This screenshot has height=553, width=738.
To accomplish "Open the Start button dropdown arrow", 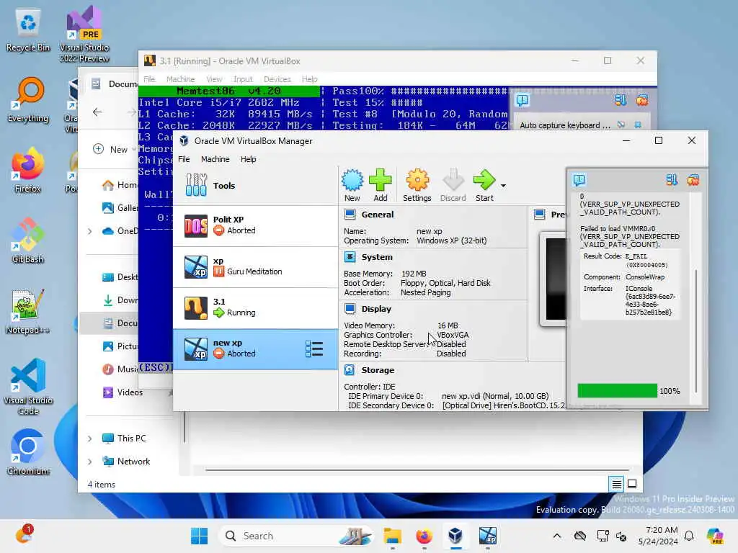I will coord(503,186).
